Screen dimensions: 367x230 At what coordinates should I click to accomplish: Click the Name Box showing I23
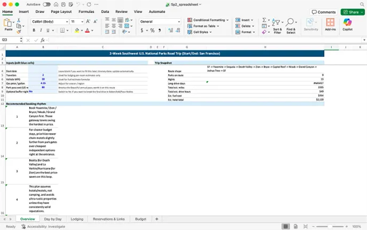tap(10, 40)
